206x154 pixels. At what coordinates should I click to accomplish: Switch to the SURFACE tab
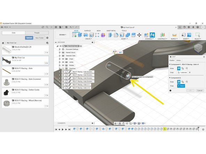tap(87, 31)
